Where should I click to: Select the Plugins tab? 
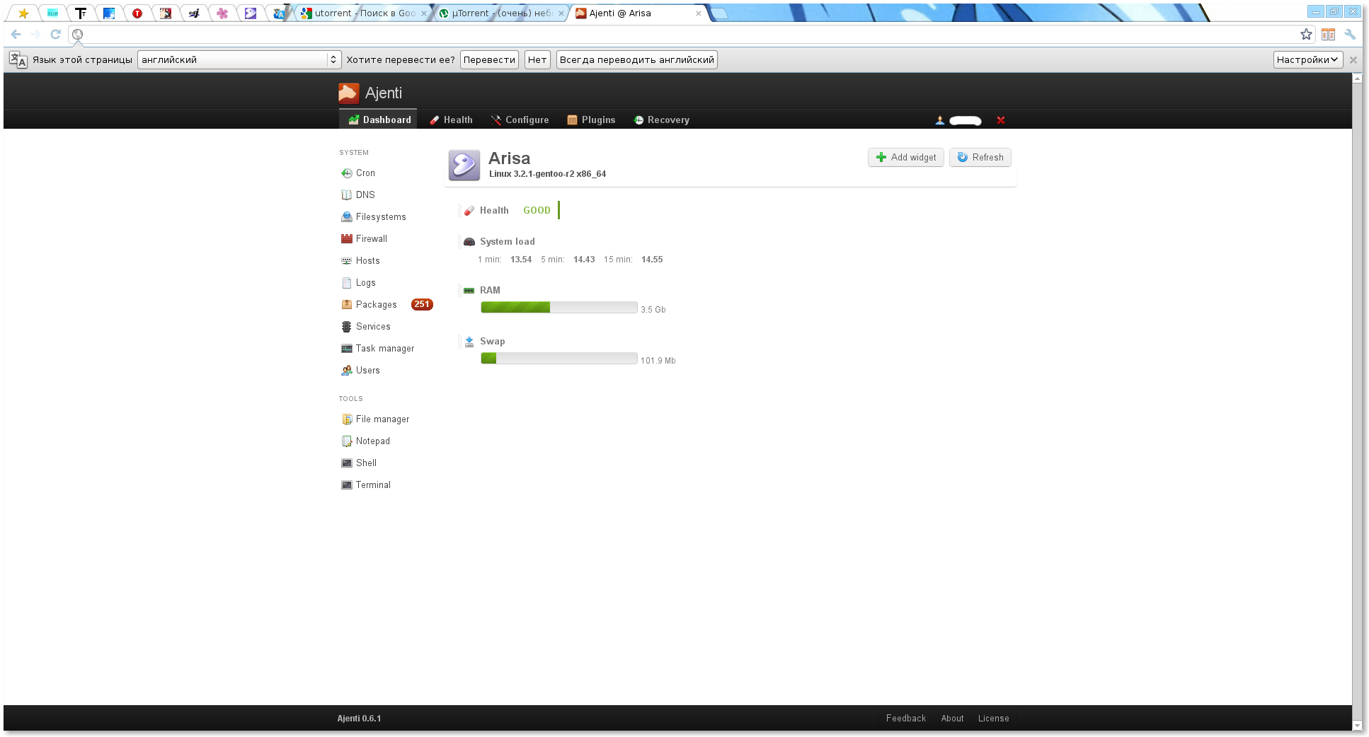pos(591,120)
